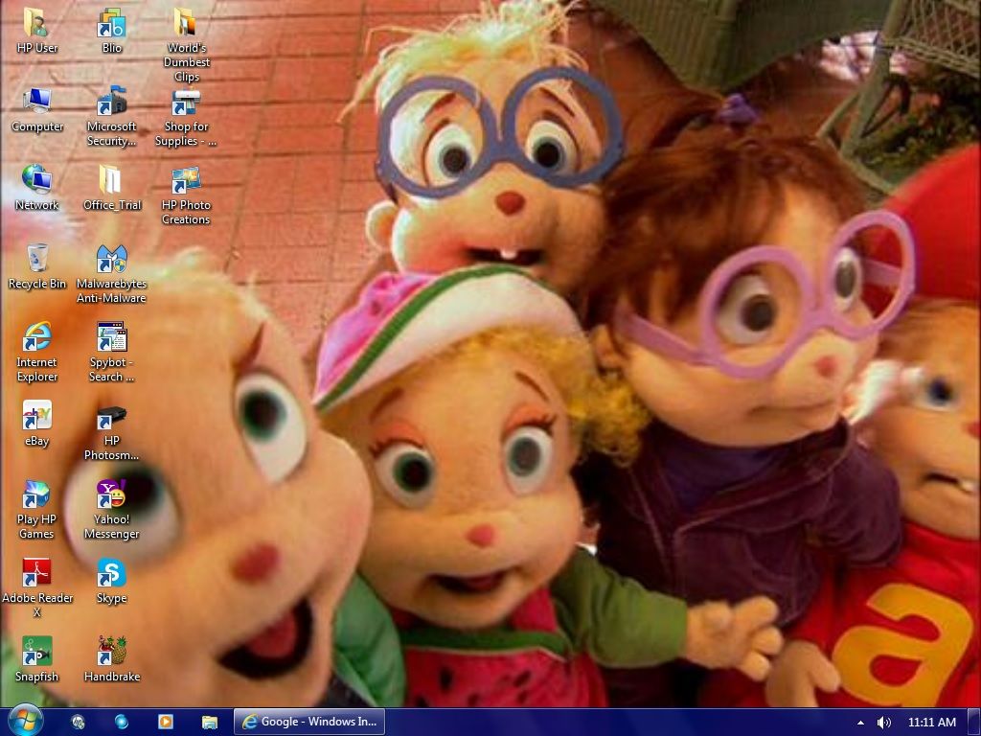Open Windows Explorer from taskbar
Viewport: 981px width, 736px height.
click(210, 722)
